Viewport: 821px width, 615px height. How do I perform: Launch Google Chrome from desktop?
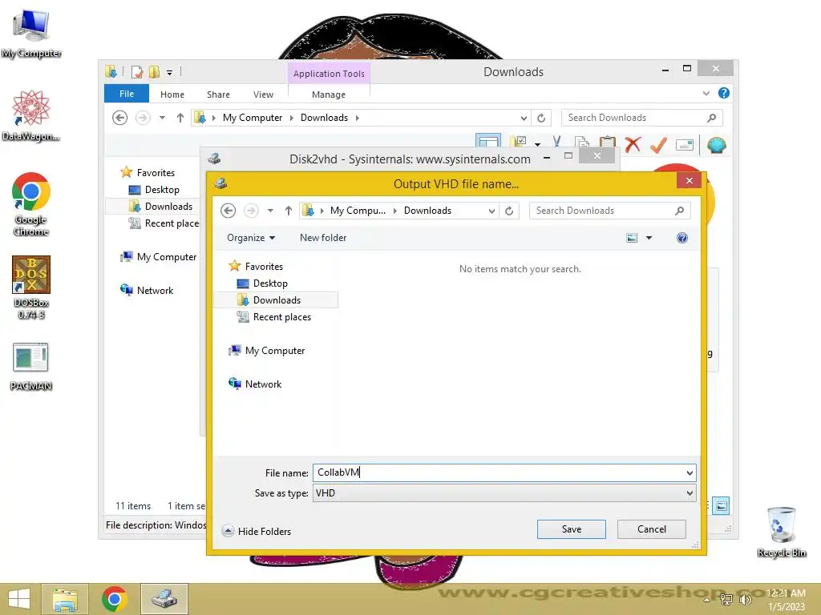point(31,204)
